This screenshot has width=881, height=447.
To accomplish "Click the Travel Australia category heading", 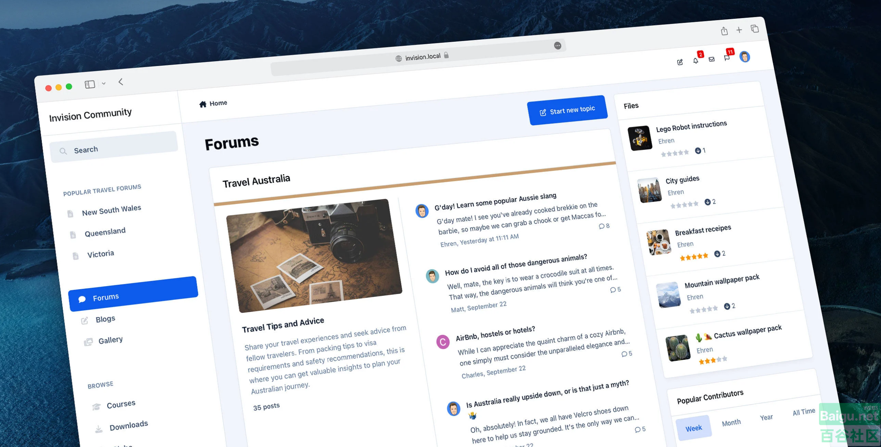I will tap(256, 181).
